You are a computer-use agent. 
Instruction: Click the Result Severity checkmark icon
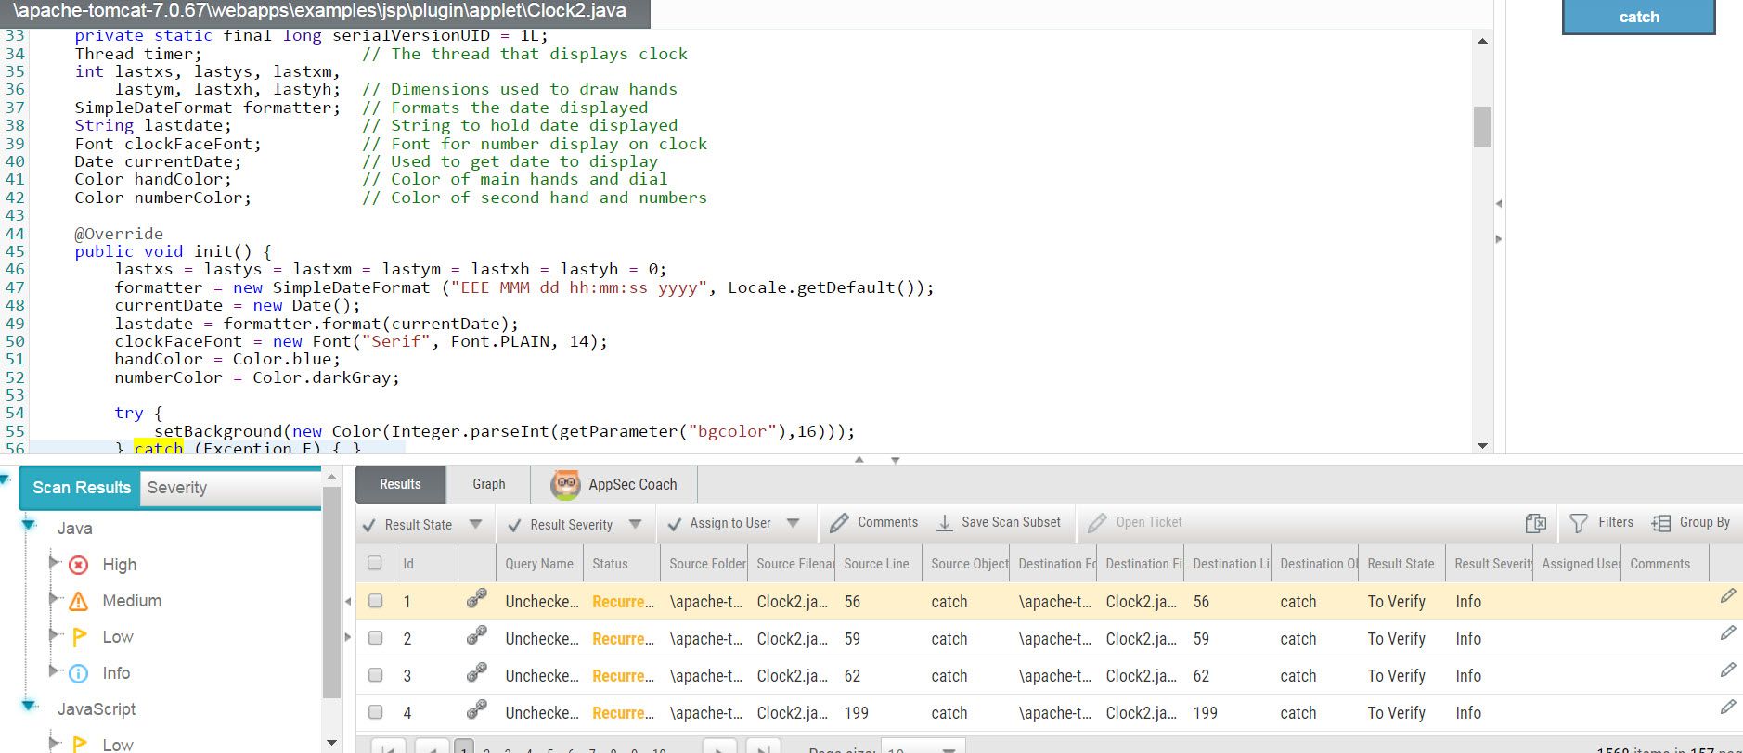(x=514, y=525)
